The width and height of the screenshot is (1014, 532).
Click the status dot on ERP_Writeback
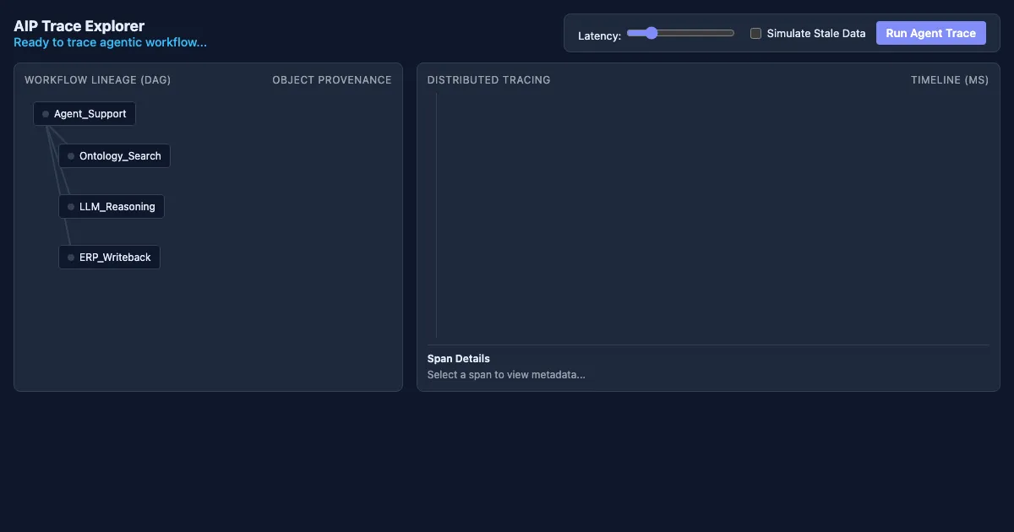point(71,258)
